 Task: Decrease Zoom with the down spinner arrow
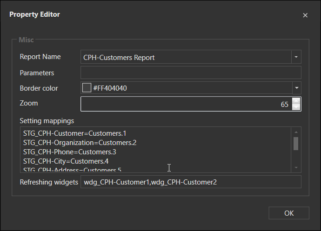[296, 107]
